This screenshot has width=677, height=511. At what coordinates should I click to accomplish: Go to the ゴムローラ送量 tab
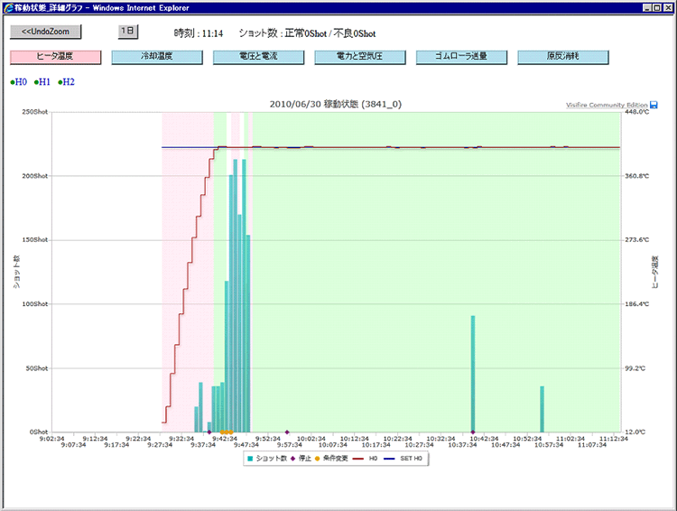(x=462, y=57)
